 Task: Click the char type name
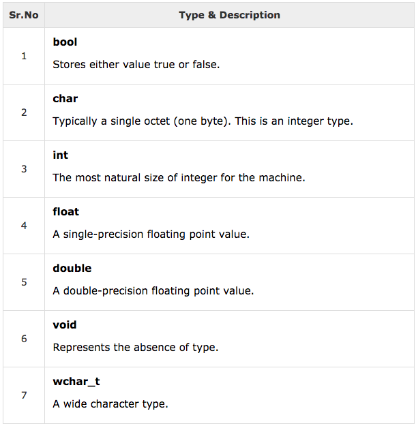(x=65, y=99)
